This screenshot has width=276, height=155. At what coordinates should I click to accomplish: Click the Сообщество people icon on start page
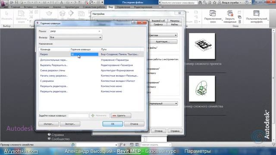click(x=49, y=139)
